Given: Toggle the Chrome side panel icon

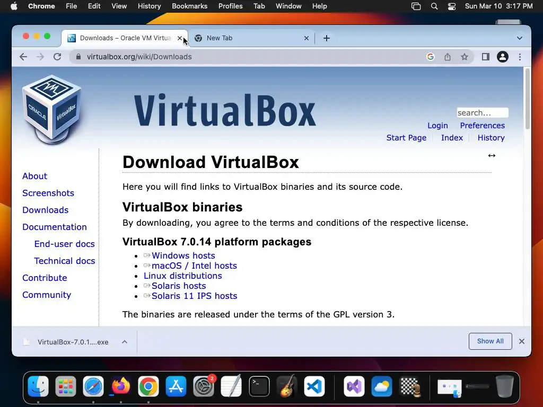Looking at the screenshot, I should [x=486, y=57].
